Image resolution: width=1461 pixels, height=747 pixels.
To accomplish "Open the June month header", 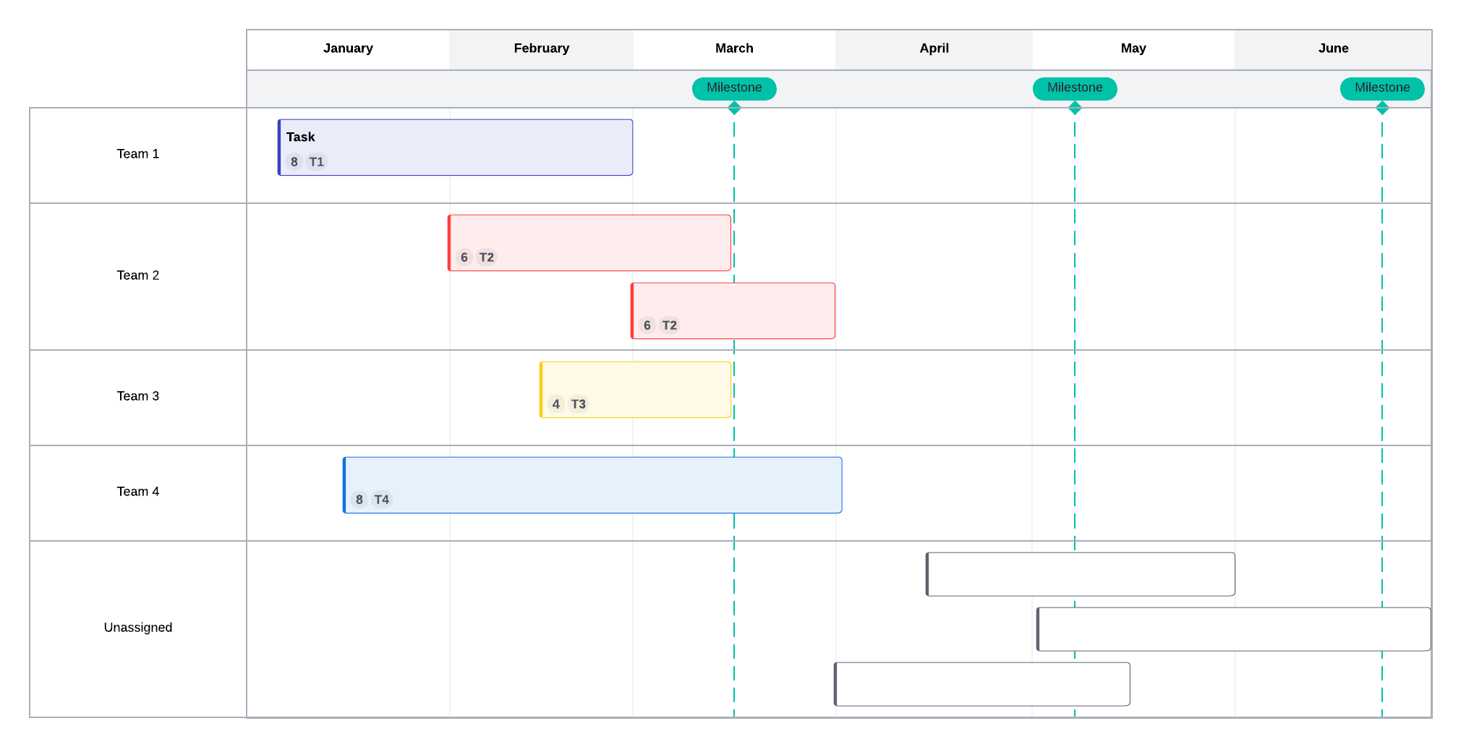I will pos(1333,48).
